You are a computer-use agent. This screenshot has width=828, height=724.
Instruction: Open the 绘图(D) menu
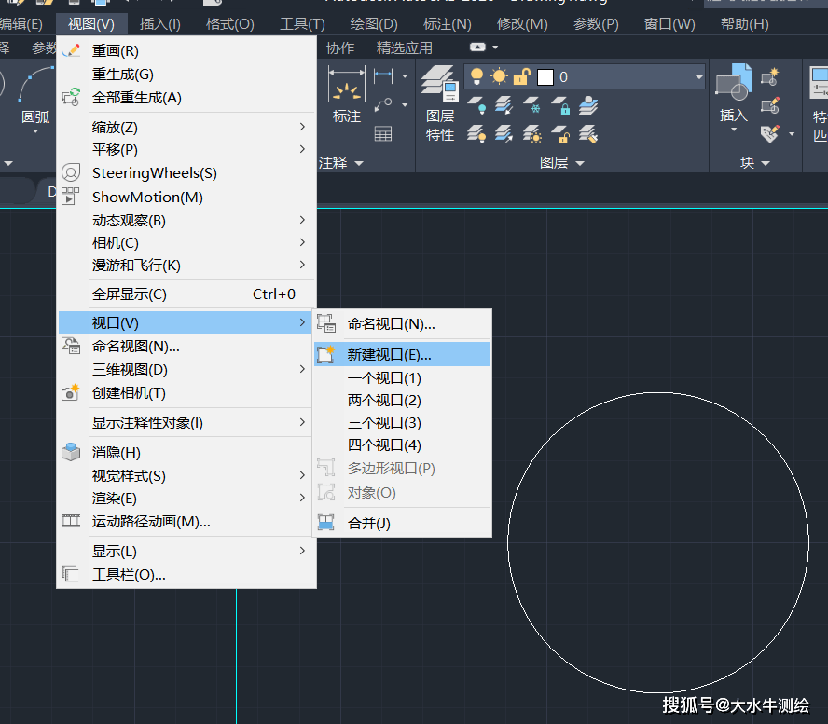374,24
